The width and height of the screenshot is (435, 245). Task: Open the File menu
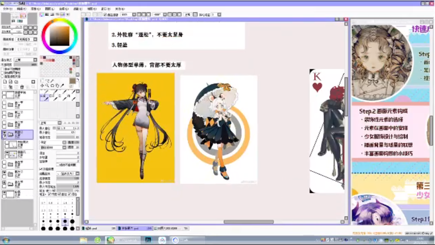coord(7,9)
